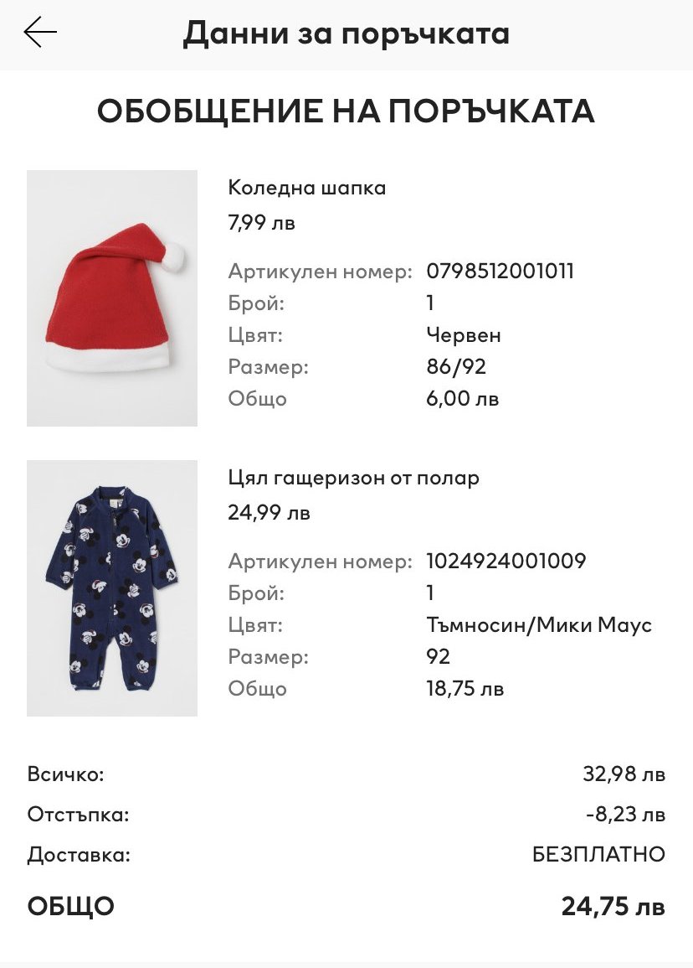Open the Цял гащеризон от полар title
The width and height of the screenshot is (693, 968).
click(353, 477)
